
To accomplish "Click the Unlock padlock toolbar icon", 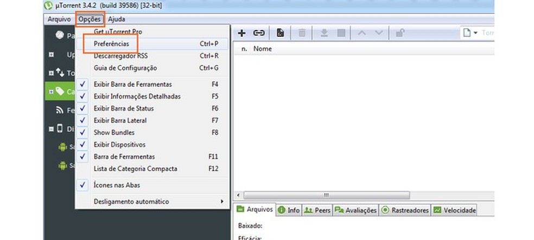I will coord(400,33).
